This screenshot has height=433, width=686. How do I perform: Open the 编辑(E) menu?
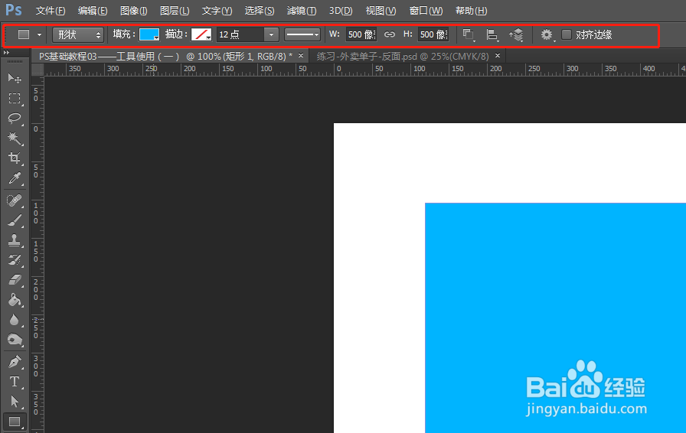point(93,11)
